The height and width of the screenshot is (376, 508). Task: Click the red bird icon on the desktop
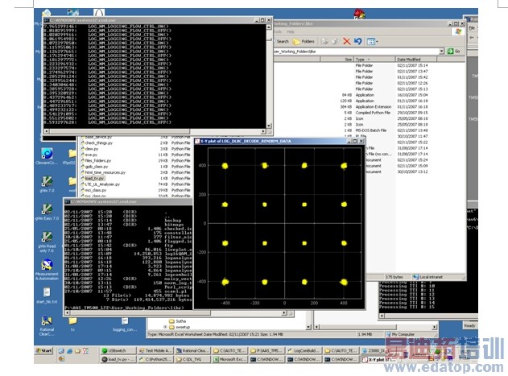[359, 14]
